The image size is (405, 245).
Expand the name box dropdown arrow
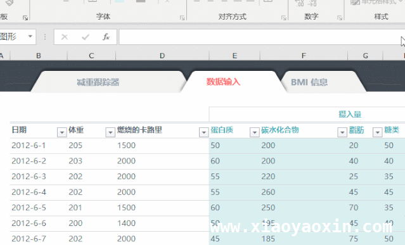click(30, 36)
